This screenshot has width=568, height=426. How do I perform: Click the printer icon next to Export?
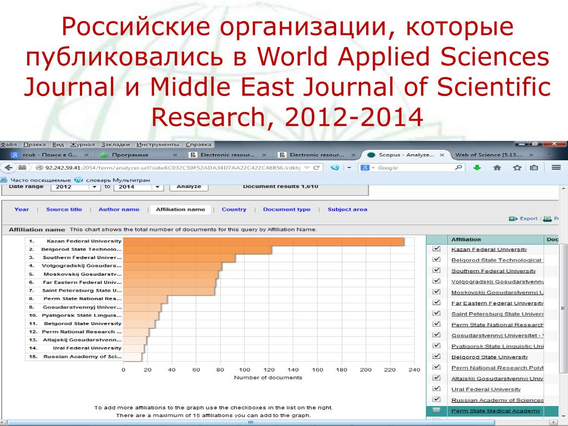click(547, 219)
